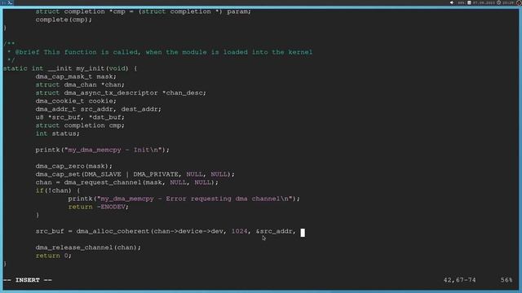Image resolution: width=522 pixels, height=293 pixels.
Task: Click the 'dma_release_channel(chan);' line
Action: [x=88, y=247]
